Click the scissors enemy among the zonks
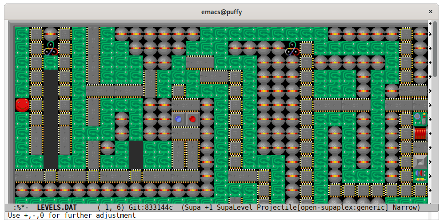Viewport: 443px width, 224px height. [292, 48]
